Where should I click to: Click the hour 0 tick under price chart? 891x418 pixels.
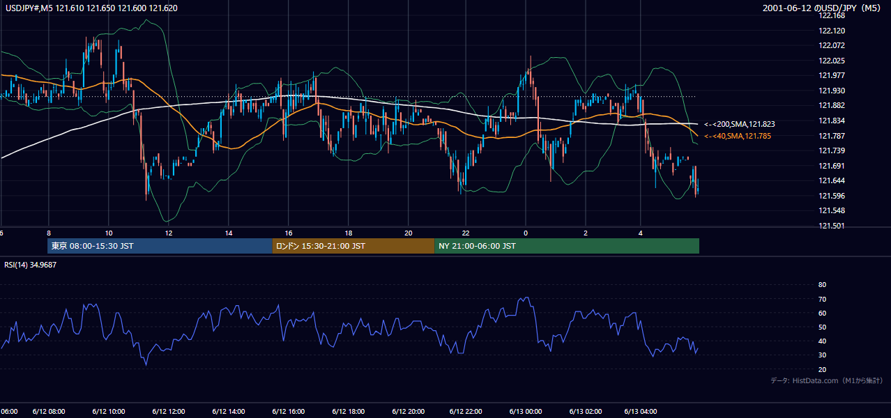pos(526,233)
